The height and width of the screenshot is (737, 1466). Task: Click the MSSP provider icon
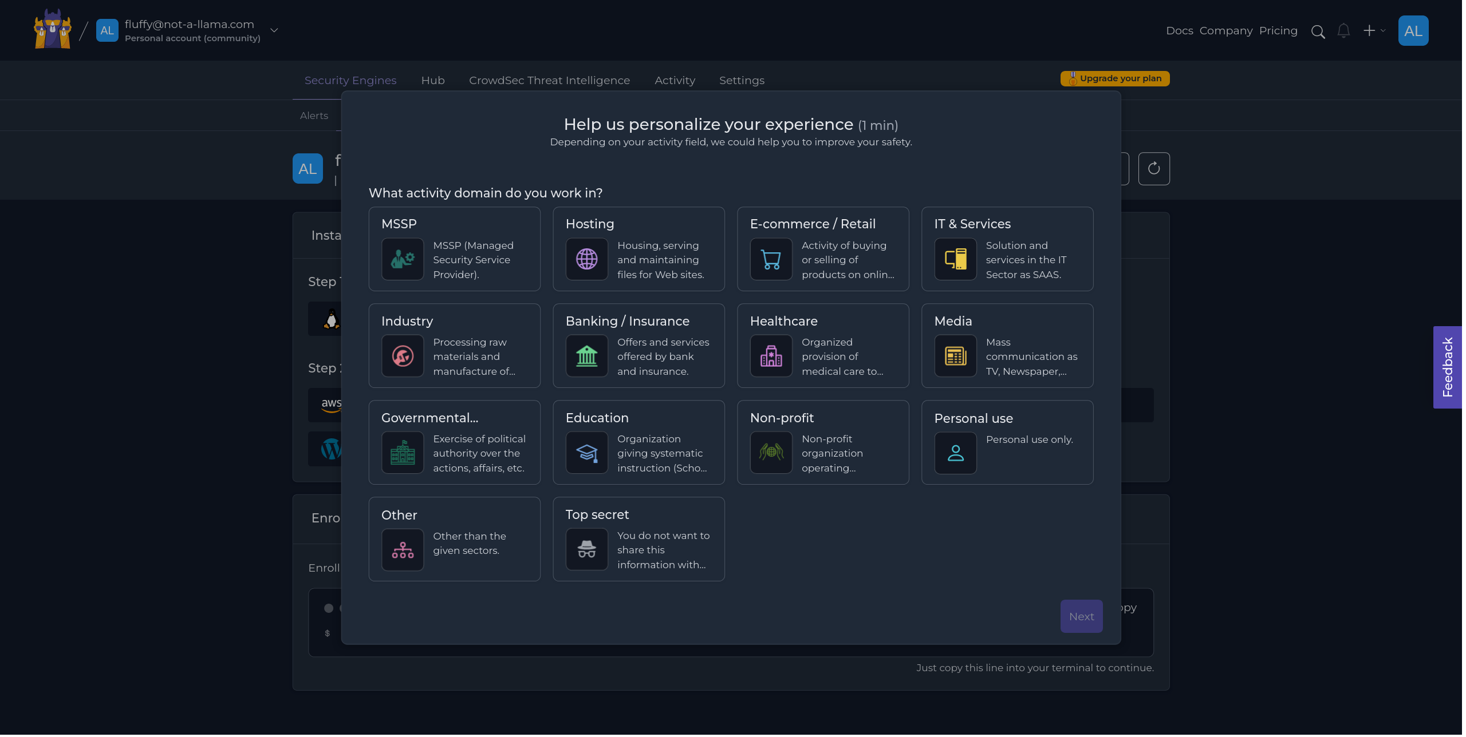pos(403,259)
